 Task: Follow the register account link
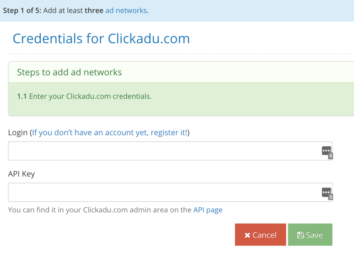110,133
